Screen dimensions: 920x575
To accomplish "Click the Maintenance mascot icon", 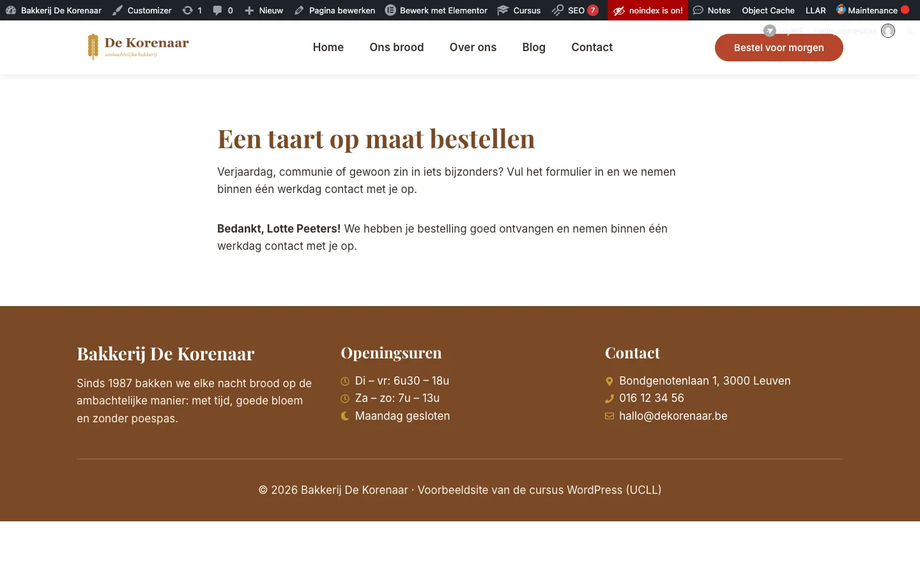I will (841, 10).
